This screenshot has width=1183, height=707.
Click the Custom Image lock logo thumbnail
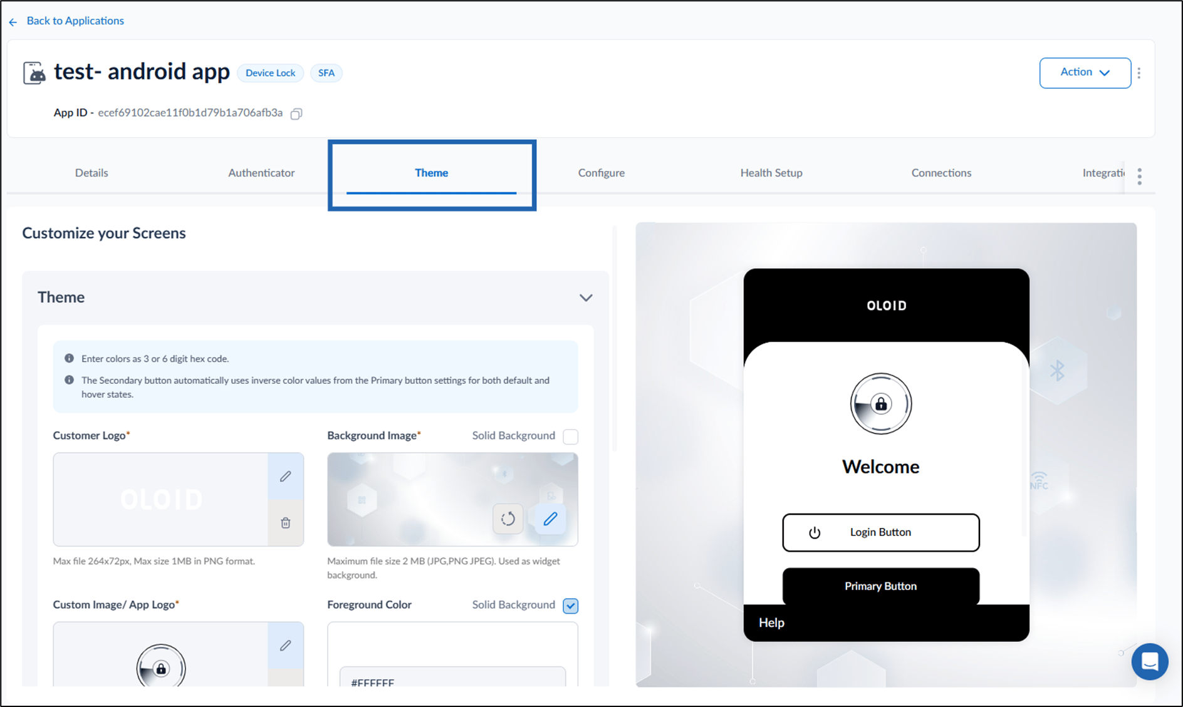pyautogui.click(x=161, y=666)
